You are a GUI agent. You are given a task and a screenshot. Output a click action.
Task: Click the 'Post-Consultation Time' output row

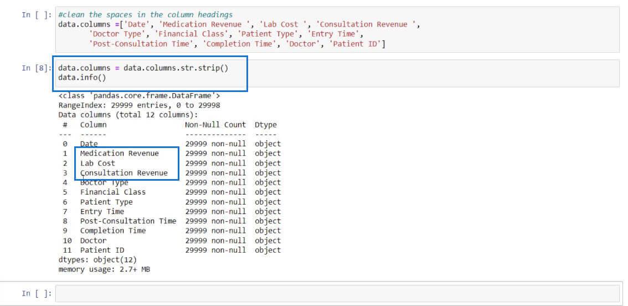172,221
